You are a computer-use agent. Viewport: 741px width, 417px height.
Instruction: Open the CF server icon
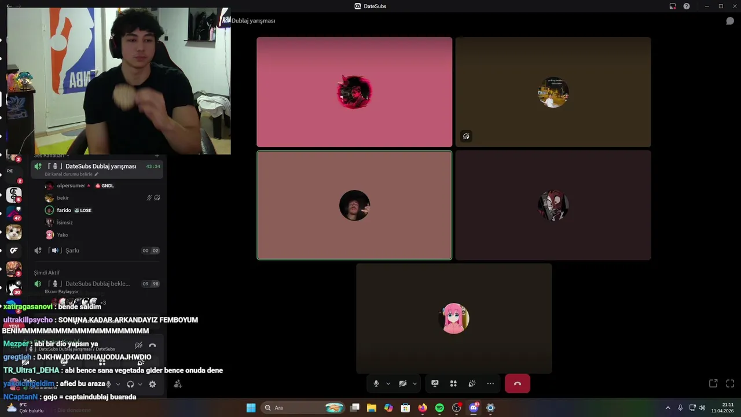coord(14,251)
